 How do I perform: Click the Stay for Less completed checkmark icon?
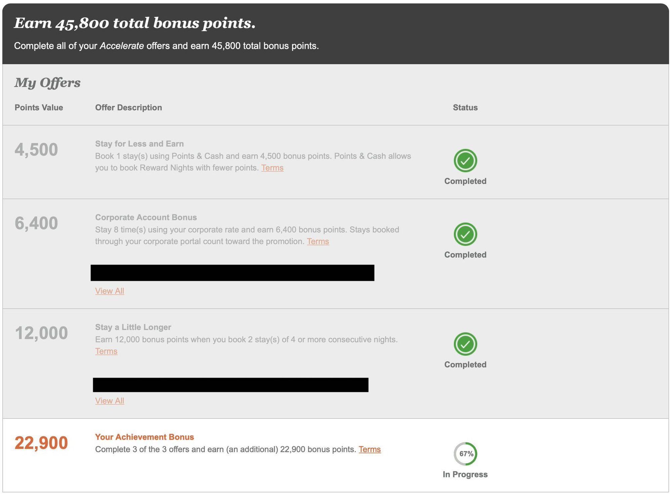(465, 160)
